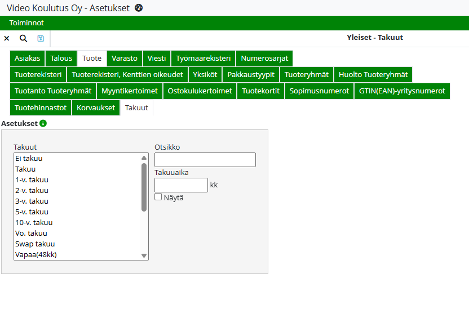This screenshot has width=469, height=310.
Task: Open the Varasto tab
Action: pyautogui.click(x=125, y=59)
